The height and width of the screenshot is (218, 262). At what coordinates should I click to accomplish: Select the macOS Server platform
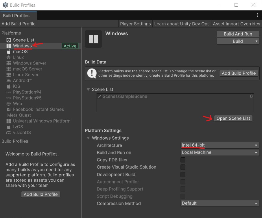pos(40,69)
